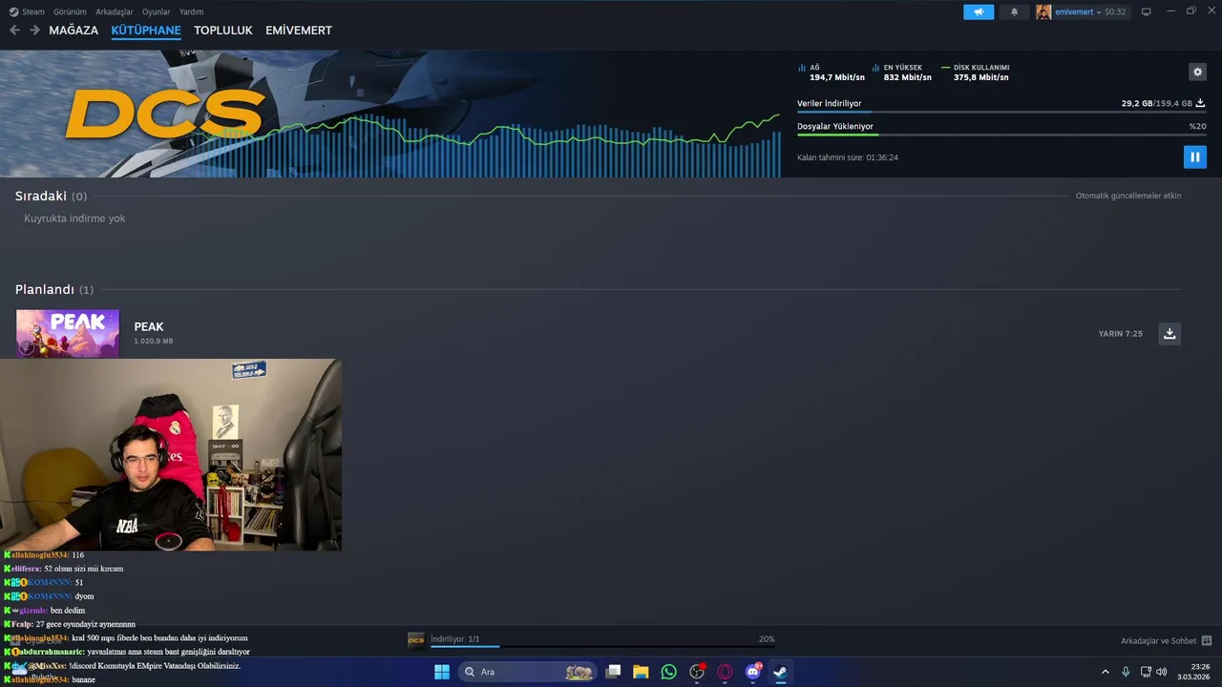Open File Explorer from taskbar
Viewport: 1222px width, 687px height.
coord(641,672)
